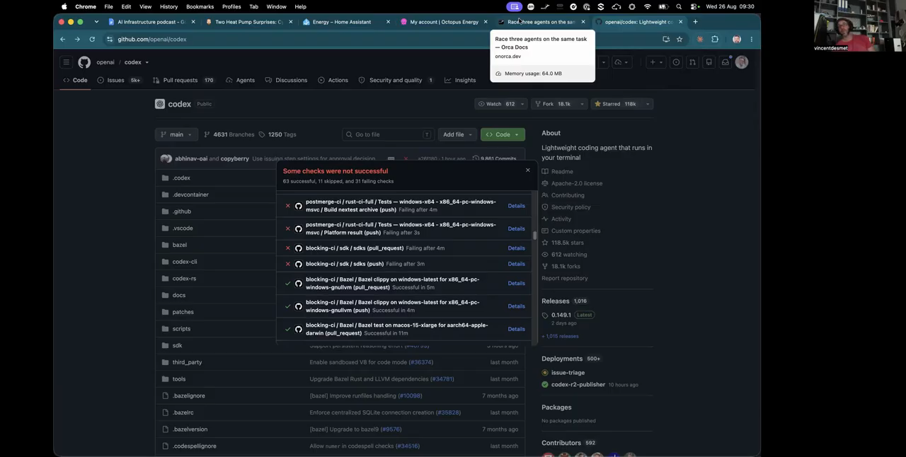Open the Report repository link

[565, 278]
